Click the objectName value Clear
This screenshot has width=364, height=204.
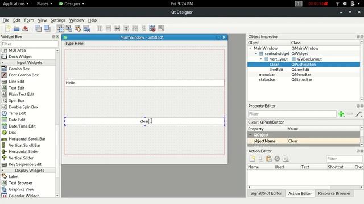(324, 141)
